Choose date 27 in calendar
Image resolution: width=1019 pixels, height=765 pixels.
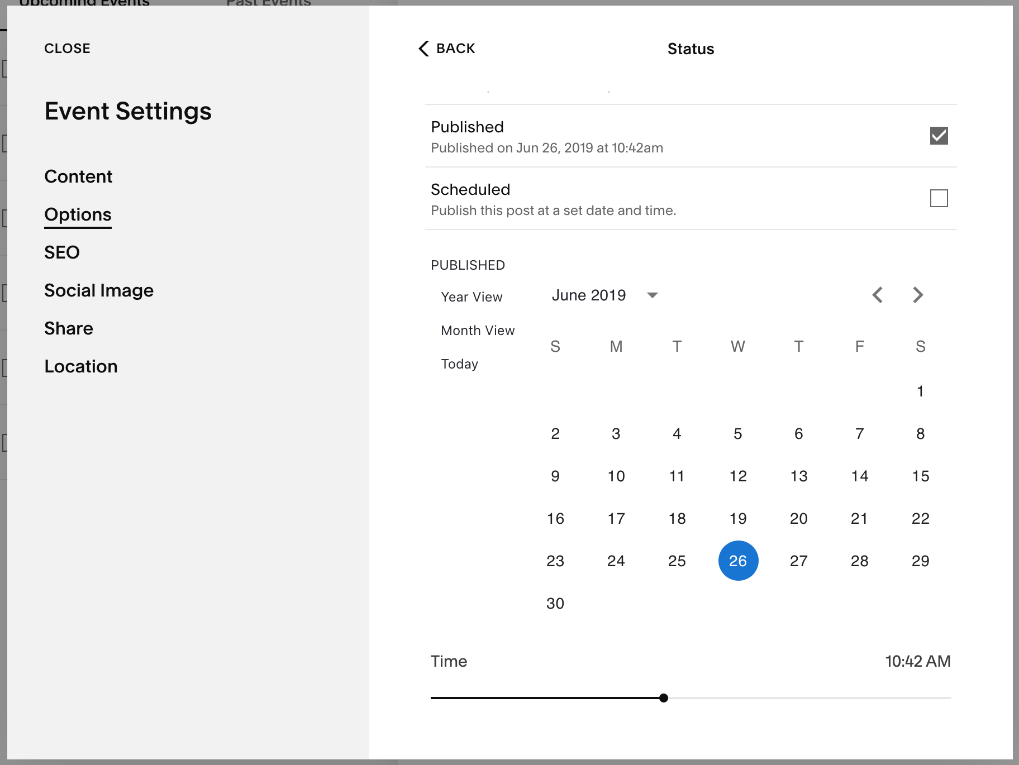coord(799,561)
